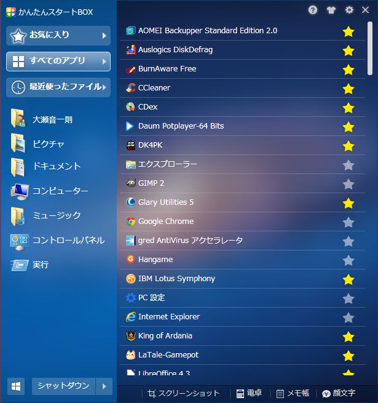Screen dimensions: 378x403
Task: Click the CDex disc icon
Action: [130, 107]
